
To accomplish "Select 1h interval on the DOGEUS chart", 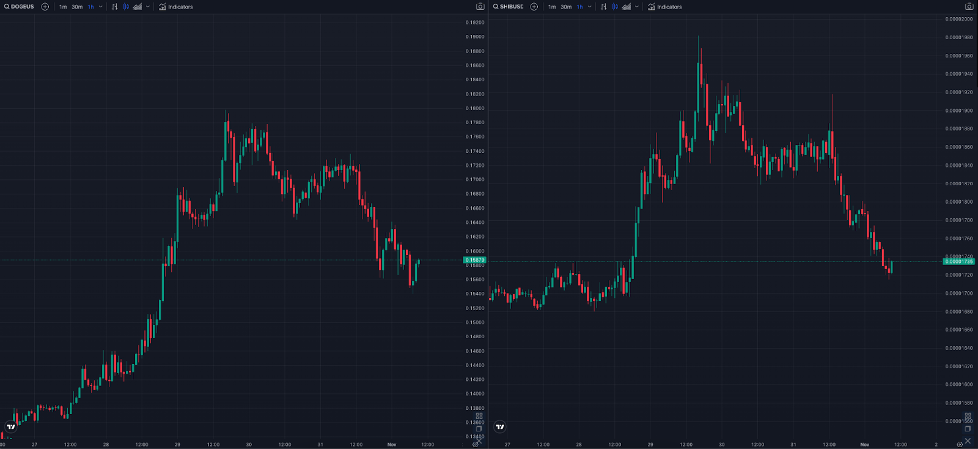I will tap(91, 7).
